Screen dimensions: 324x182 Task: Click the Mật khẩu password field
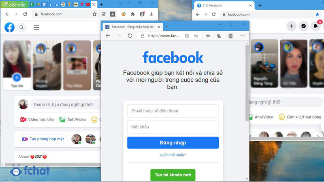(173, 127)
